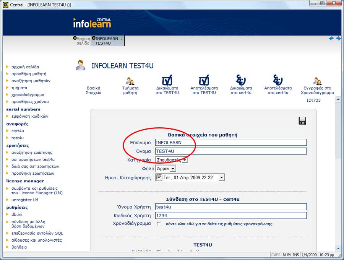The height and width of the screenshot is (260, 344).
Task: Click NUM indicator in status bar
Action: coord(287,255)
